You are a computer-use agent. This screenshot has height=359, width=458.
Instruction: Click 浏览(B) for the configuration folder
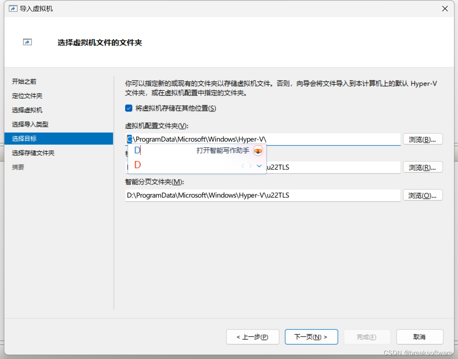(423, 139)
